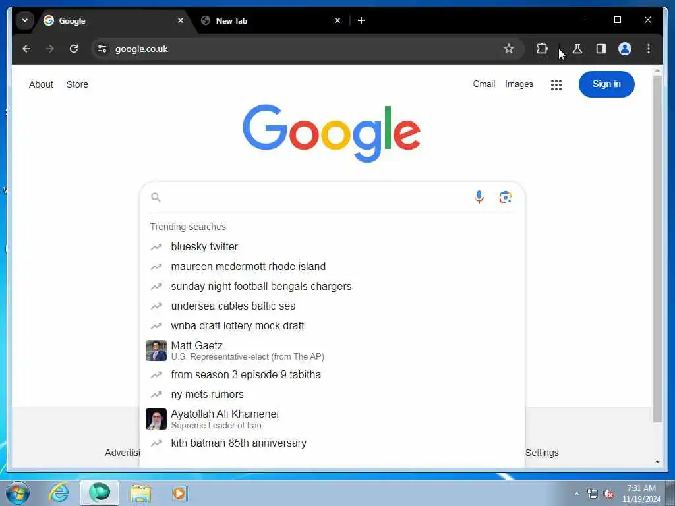Pick undersea cables baltic sea suggestion
The height and width of the screenshot is (506, 675).
(332, 306)
